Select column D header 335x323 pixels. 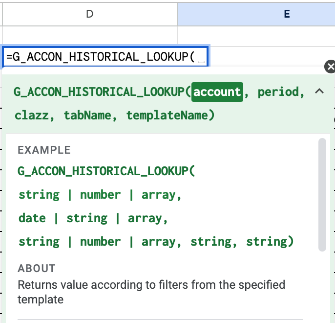90,14
